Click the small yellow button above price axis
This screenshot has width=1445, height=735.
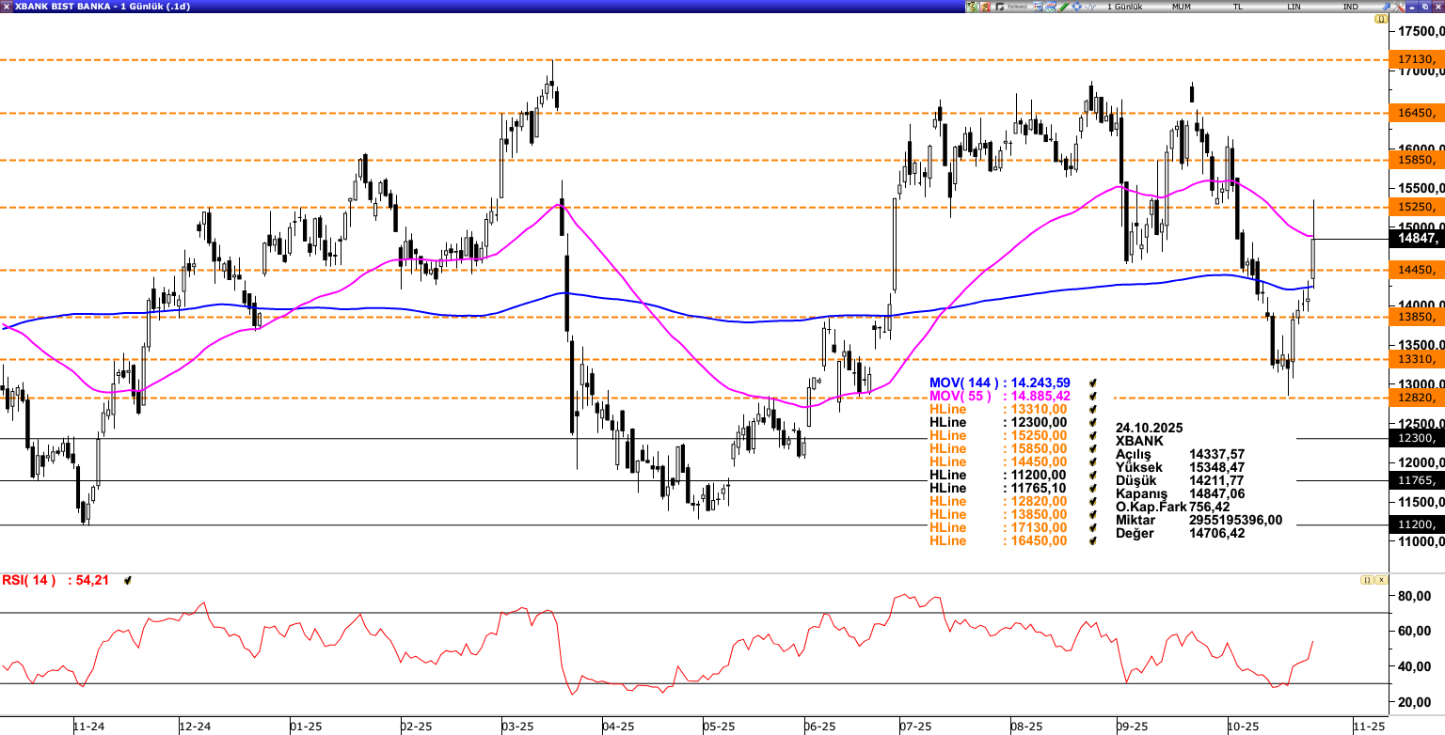click(x=1381, y=19)
